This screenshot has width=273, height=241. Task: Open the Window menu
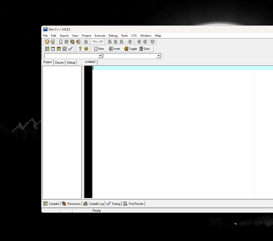click(x=146, y=36)
